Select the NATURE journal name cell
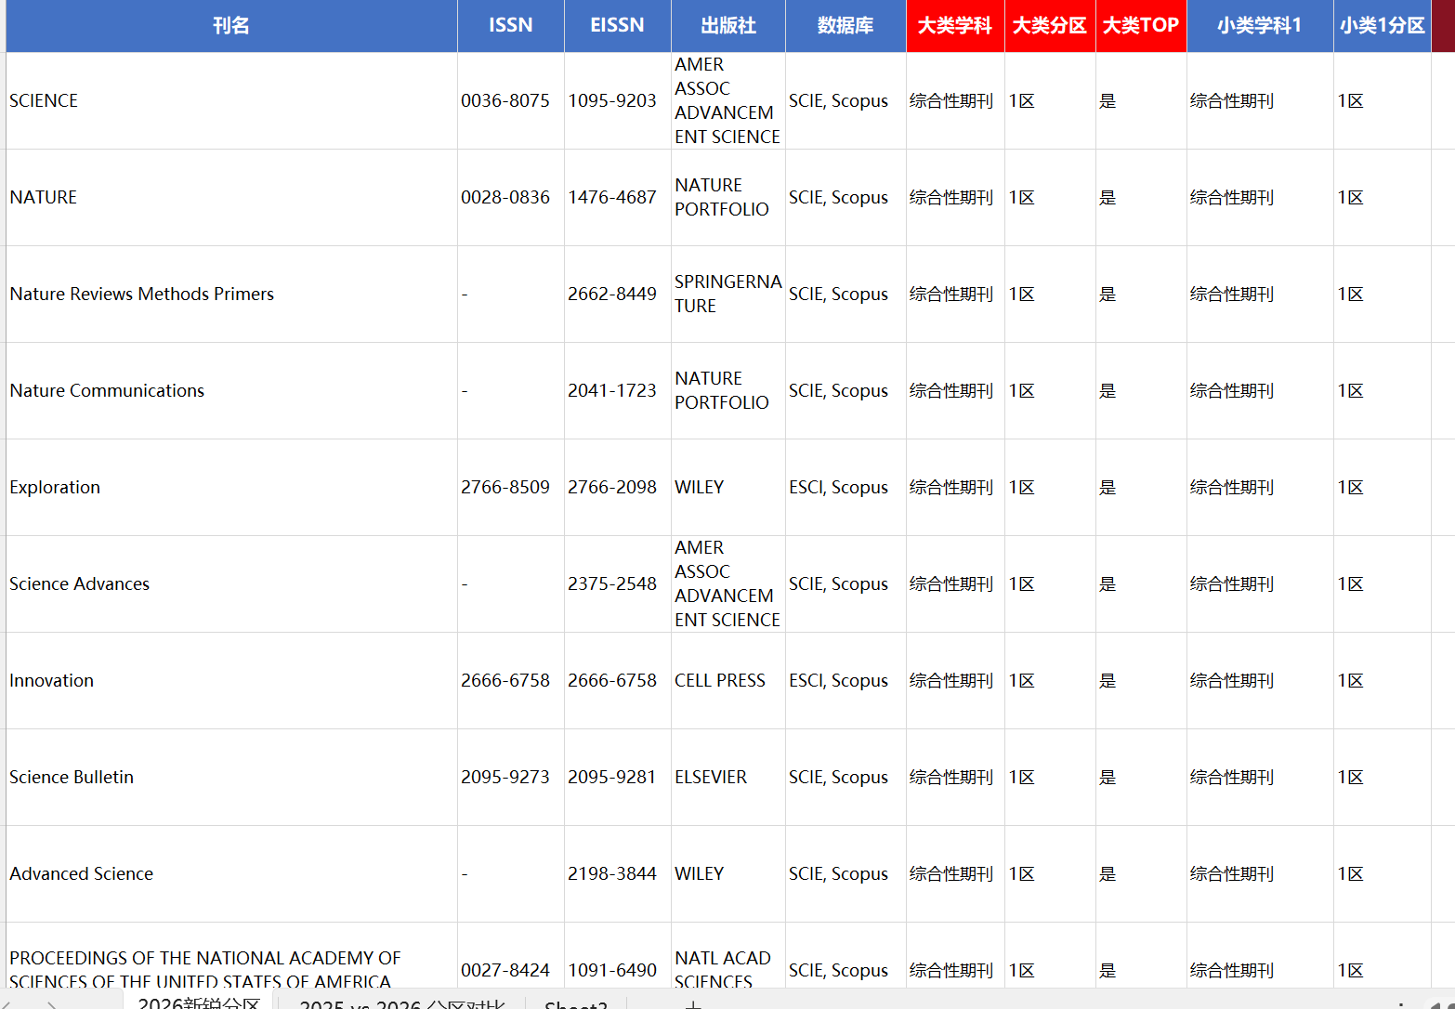1455x1009 pixels. [231, 197]
